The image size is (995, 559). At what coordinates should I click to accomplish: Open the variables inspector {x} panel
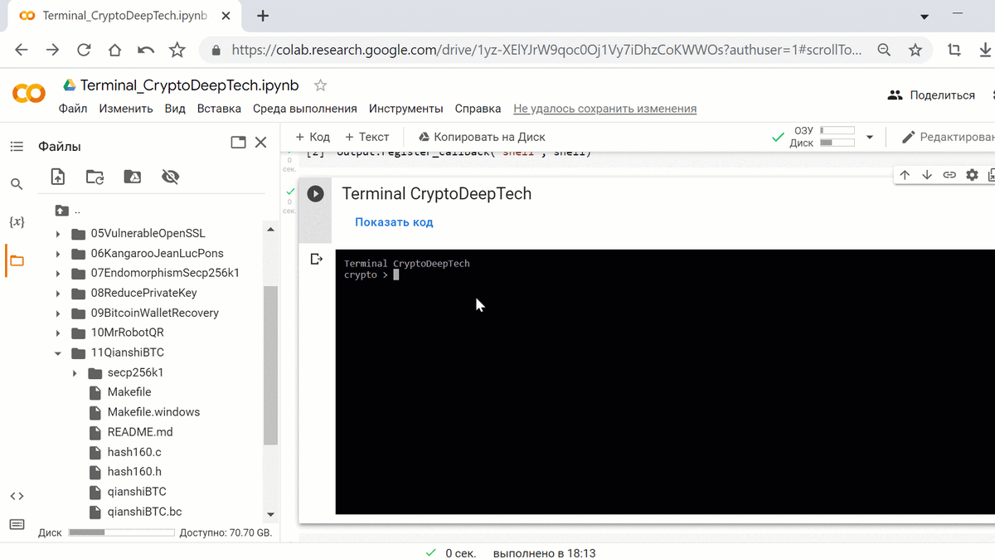(17, 221)
